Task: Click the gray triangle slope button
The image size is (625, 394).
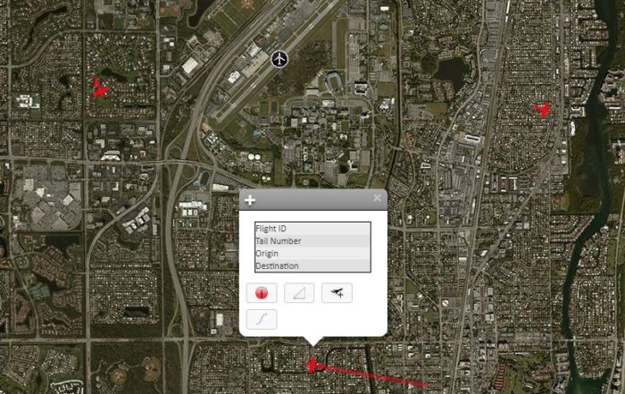Action: [x=299, y=293]
